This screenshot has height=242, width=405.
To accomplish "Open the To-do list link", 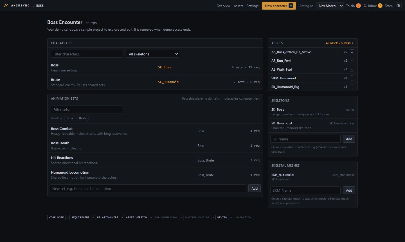I will (353, 6).
